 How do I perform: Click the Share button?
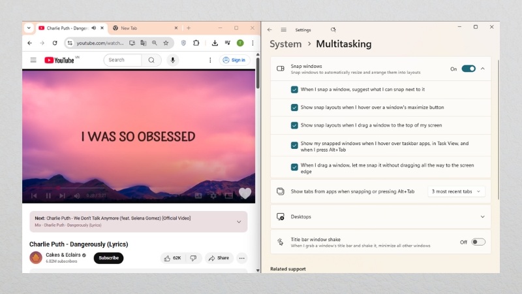point(219,258)
